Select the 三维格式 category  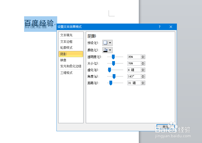click(x=71, y=73)
